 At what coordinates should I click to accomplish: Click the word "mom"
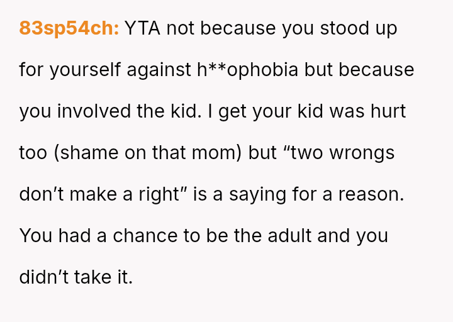(x=215, y=153)
